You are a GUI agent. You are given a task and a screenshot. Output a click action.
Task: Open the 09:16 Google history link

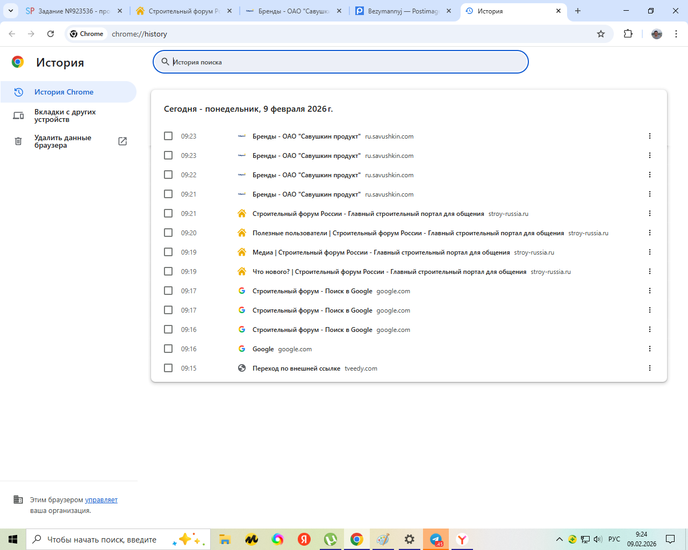pyautogui.click(x=263, y=349)
